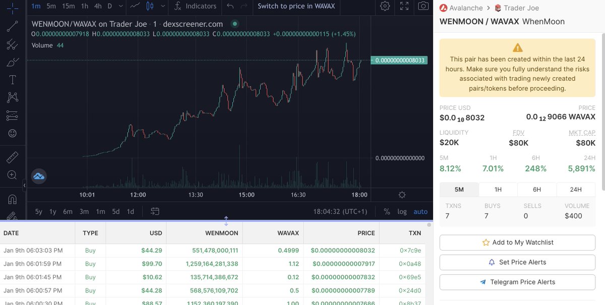Open the prediction and measurement tools
605x305 pixels.
tap(13, 115)
